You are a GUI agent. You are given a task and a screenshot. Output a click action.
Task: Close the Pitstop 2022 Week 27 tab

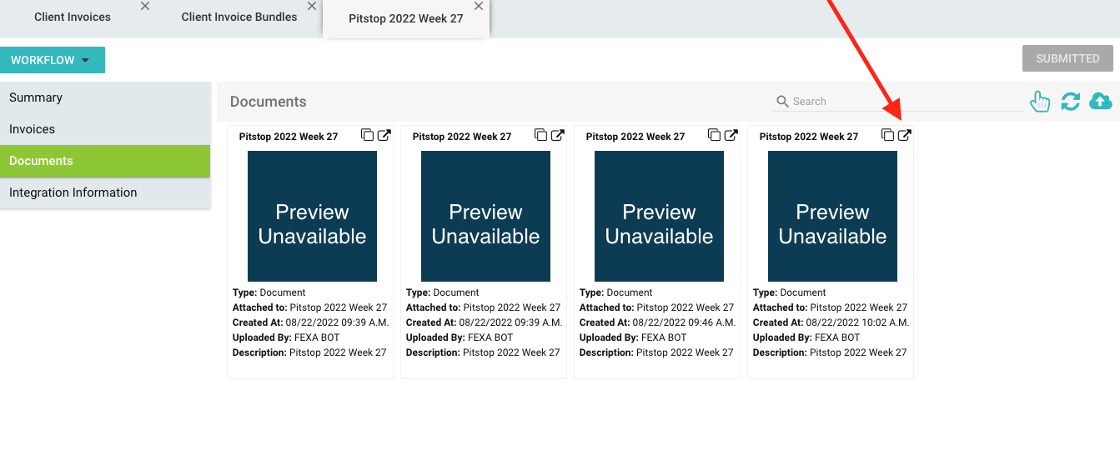pyautogui.click(x=479, y=7)
